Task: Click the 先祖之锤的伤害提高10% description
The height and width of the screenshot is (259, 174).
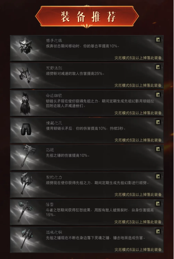Action: (x=68, y=155)
